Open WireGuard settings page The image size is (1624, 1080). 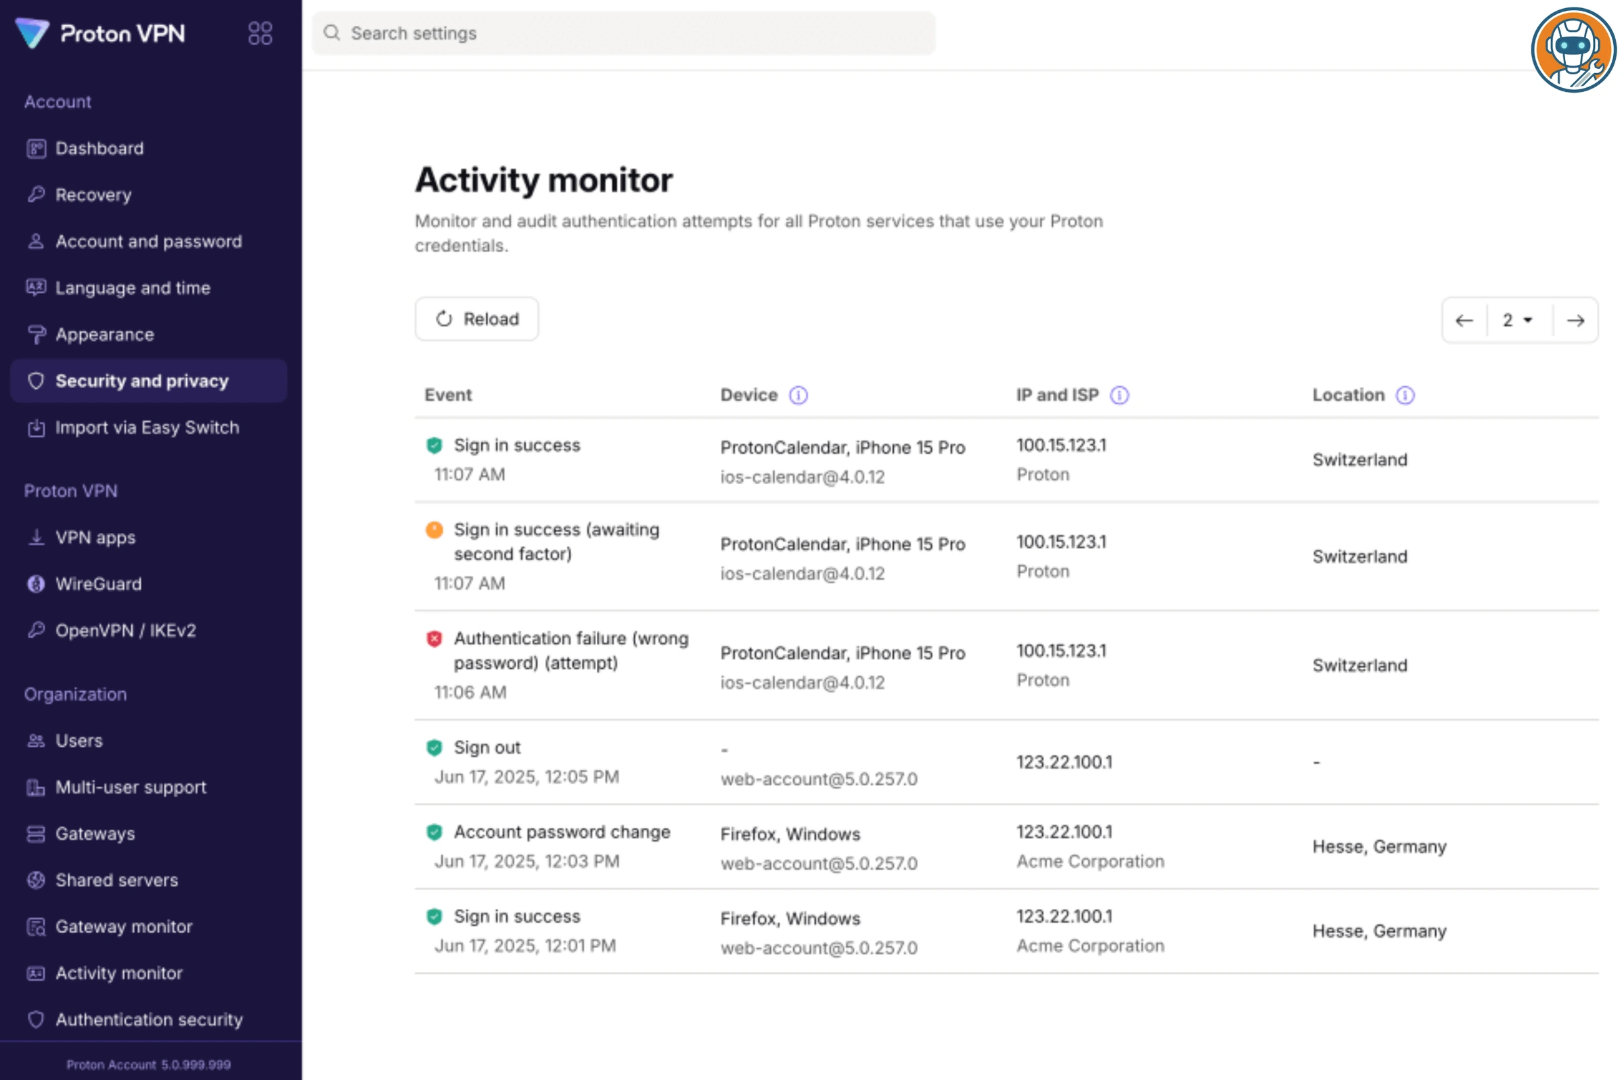pos(99,584)
